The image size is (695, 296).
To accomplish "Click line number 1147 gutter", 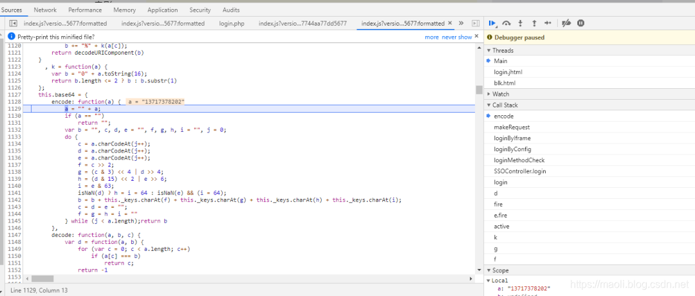I will pos(14,235).
